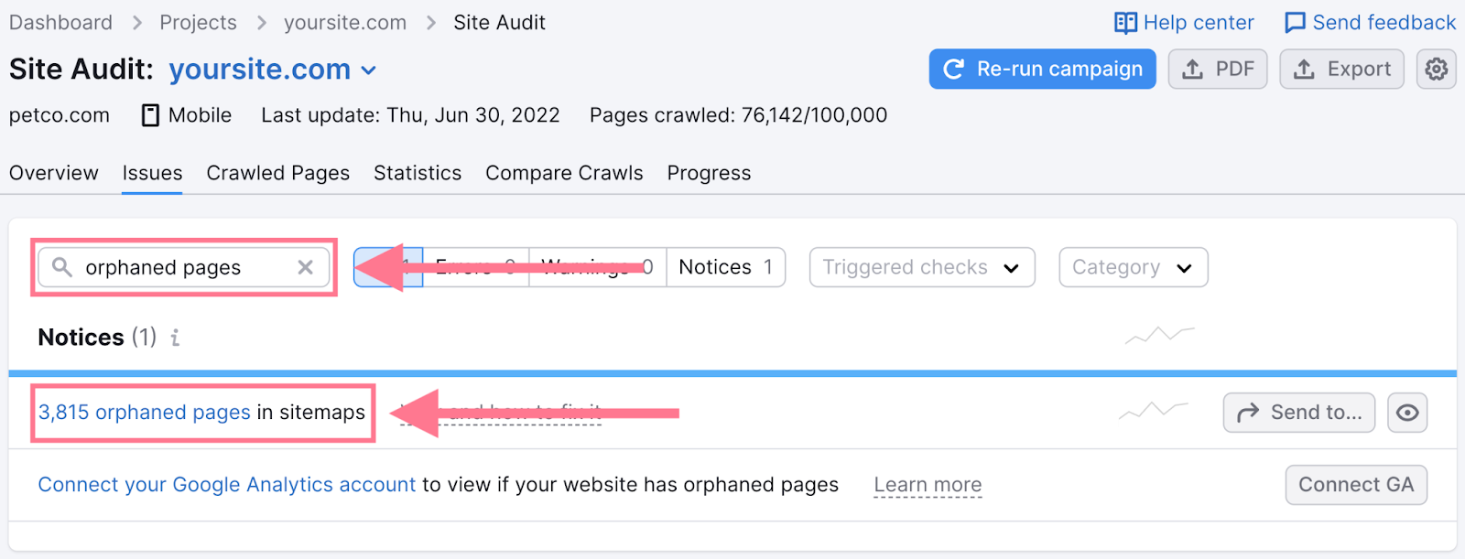
Task: Expand the yoursite.com project selector chevron
Action: 370,70
